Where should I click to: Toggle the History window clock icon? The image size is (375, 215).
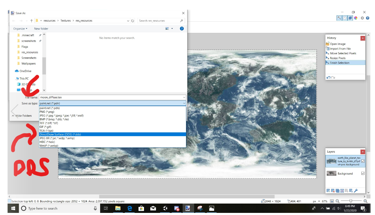coord(345,18)
